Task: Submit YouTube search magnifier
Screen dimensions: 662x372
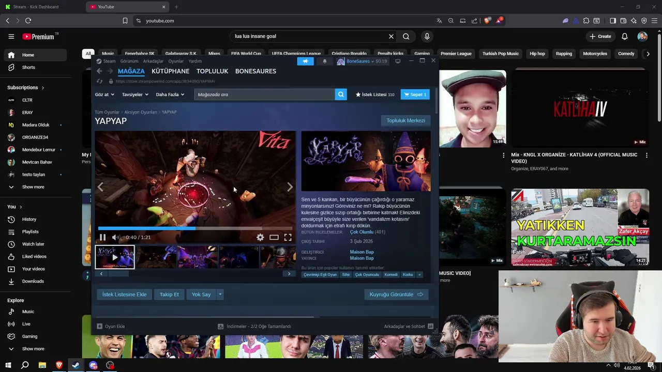Action: click(x=406, y=36)
